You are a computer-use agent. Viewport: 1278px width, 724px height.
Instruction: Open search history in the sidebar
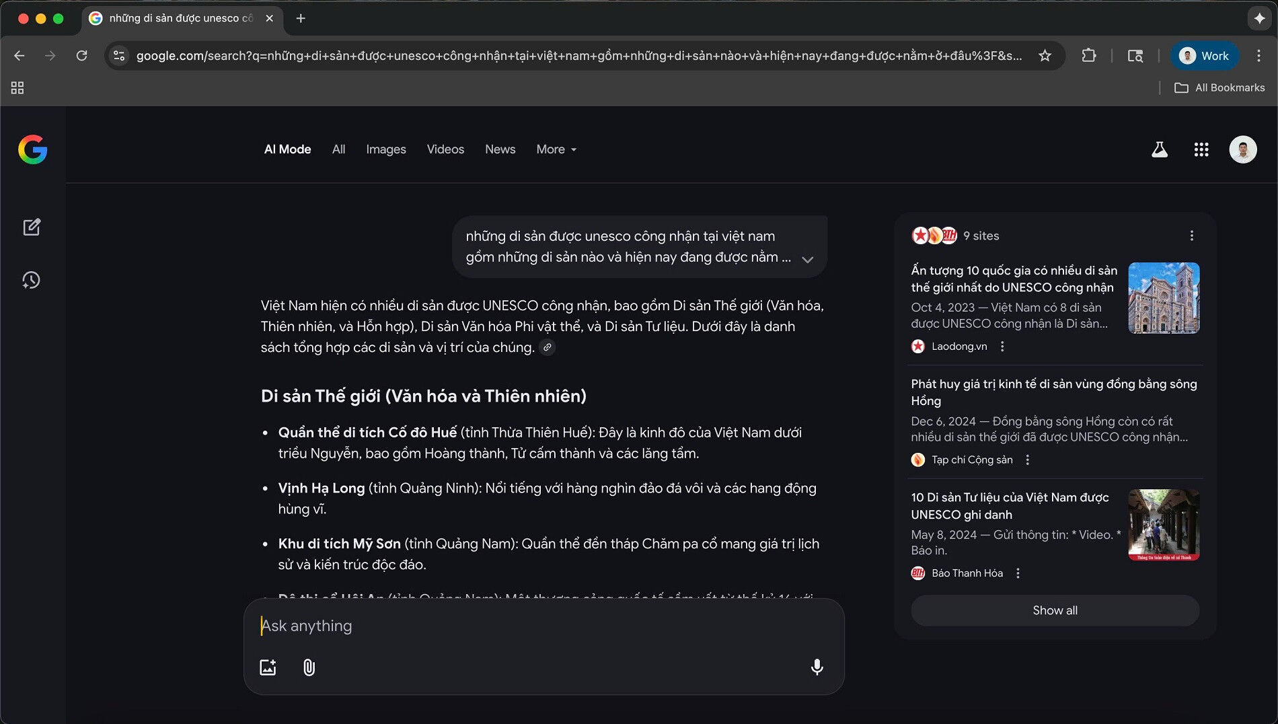pyautogui.click(x=31, y=280)
